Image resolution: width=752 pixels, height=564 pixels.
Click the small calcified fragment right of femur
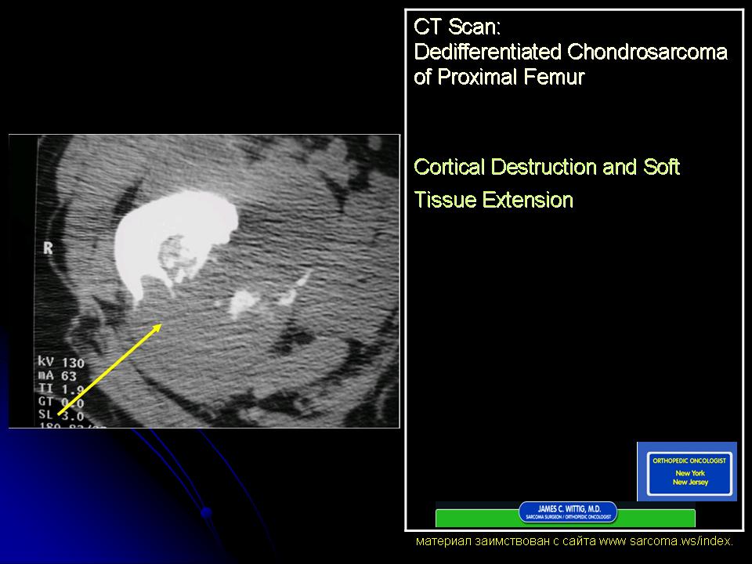click(x=244, y=301)
